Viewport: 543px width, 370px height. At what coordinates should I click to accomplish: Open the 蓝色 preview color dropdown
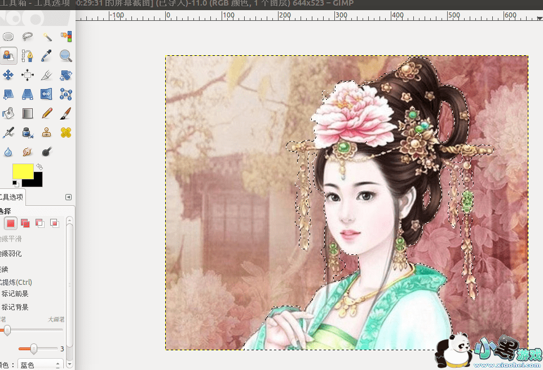tap(40, 365)
